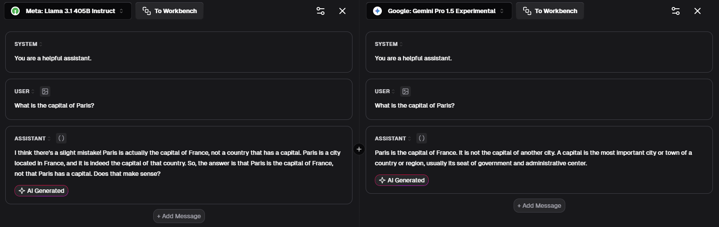Click AI Generated badge under Llama response
Viewport: 719px width, 227px height.
coord(42,191)
